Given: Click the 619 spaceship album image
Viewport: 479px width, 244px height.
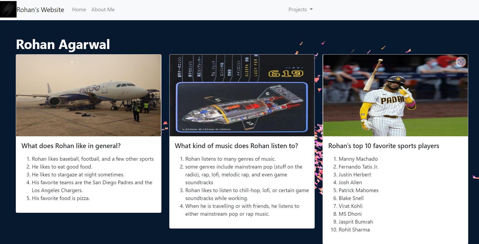Looking at the screenshot, I should click(x=242, y=95).
